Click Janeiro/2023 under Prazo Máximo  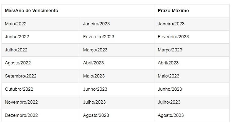click(x=171, y=24)
